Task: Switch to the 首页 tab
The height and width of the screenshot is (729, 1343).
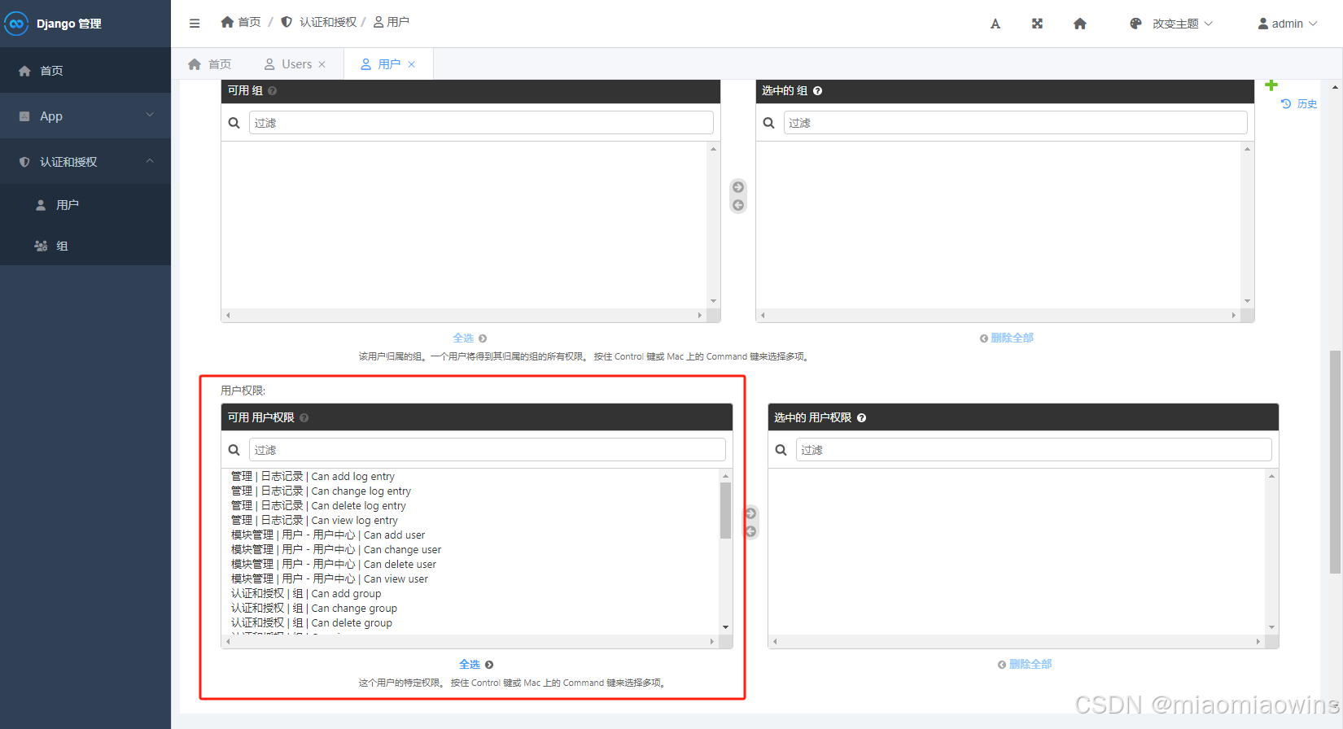Action: point(210,64)
